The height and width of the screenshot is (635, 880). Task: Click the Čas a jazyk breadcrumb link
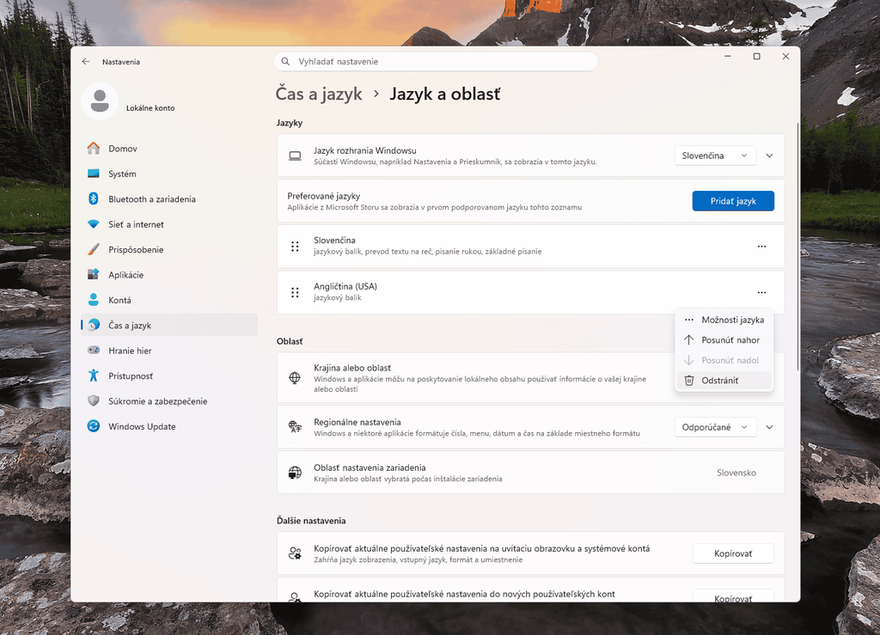(x=319, y=95)
